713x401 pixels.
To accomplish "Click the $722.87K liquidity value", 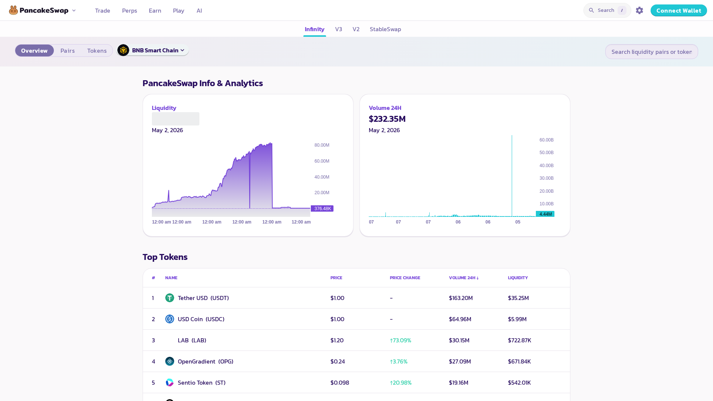I will click(520, 340).
